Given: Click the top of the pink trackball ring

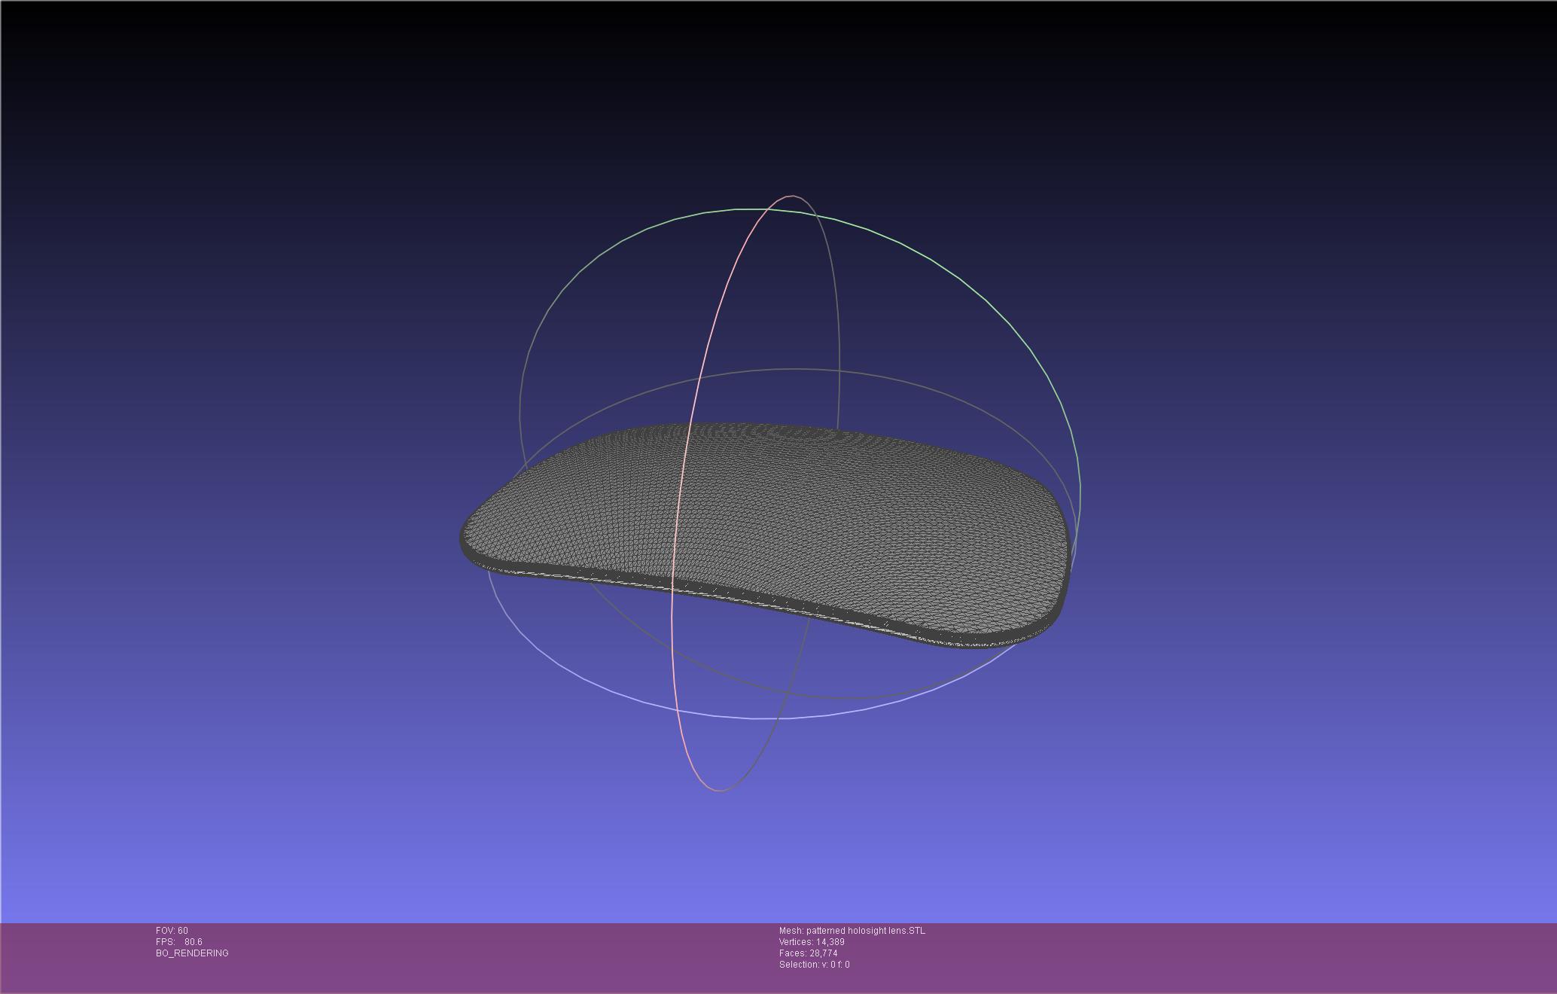Looking at the screenshot, I should point(791,197).
